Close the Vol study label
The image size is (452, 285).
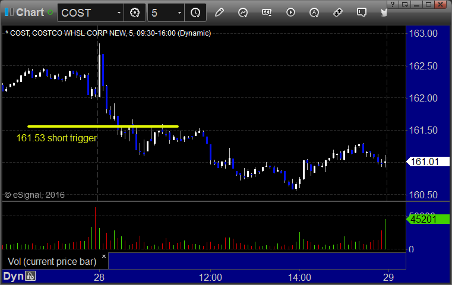pos(104,256)
